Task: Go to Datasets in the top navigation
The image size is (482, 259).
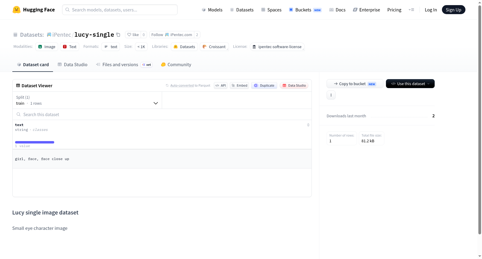Action: tap(242, 10)
